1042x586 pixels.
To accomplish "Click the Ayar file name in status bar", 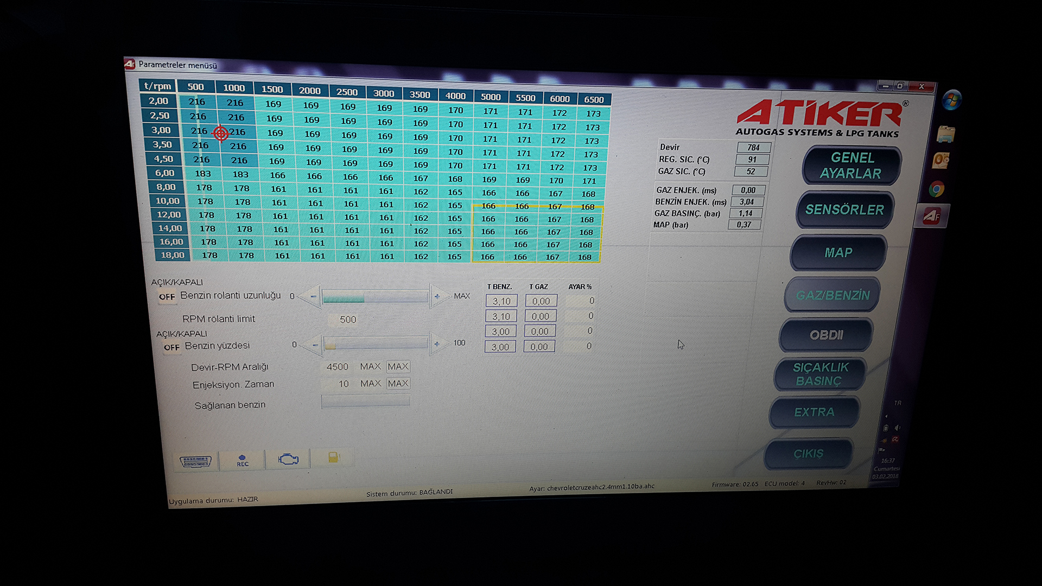I will point(592,487).
